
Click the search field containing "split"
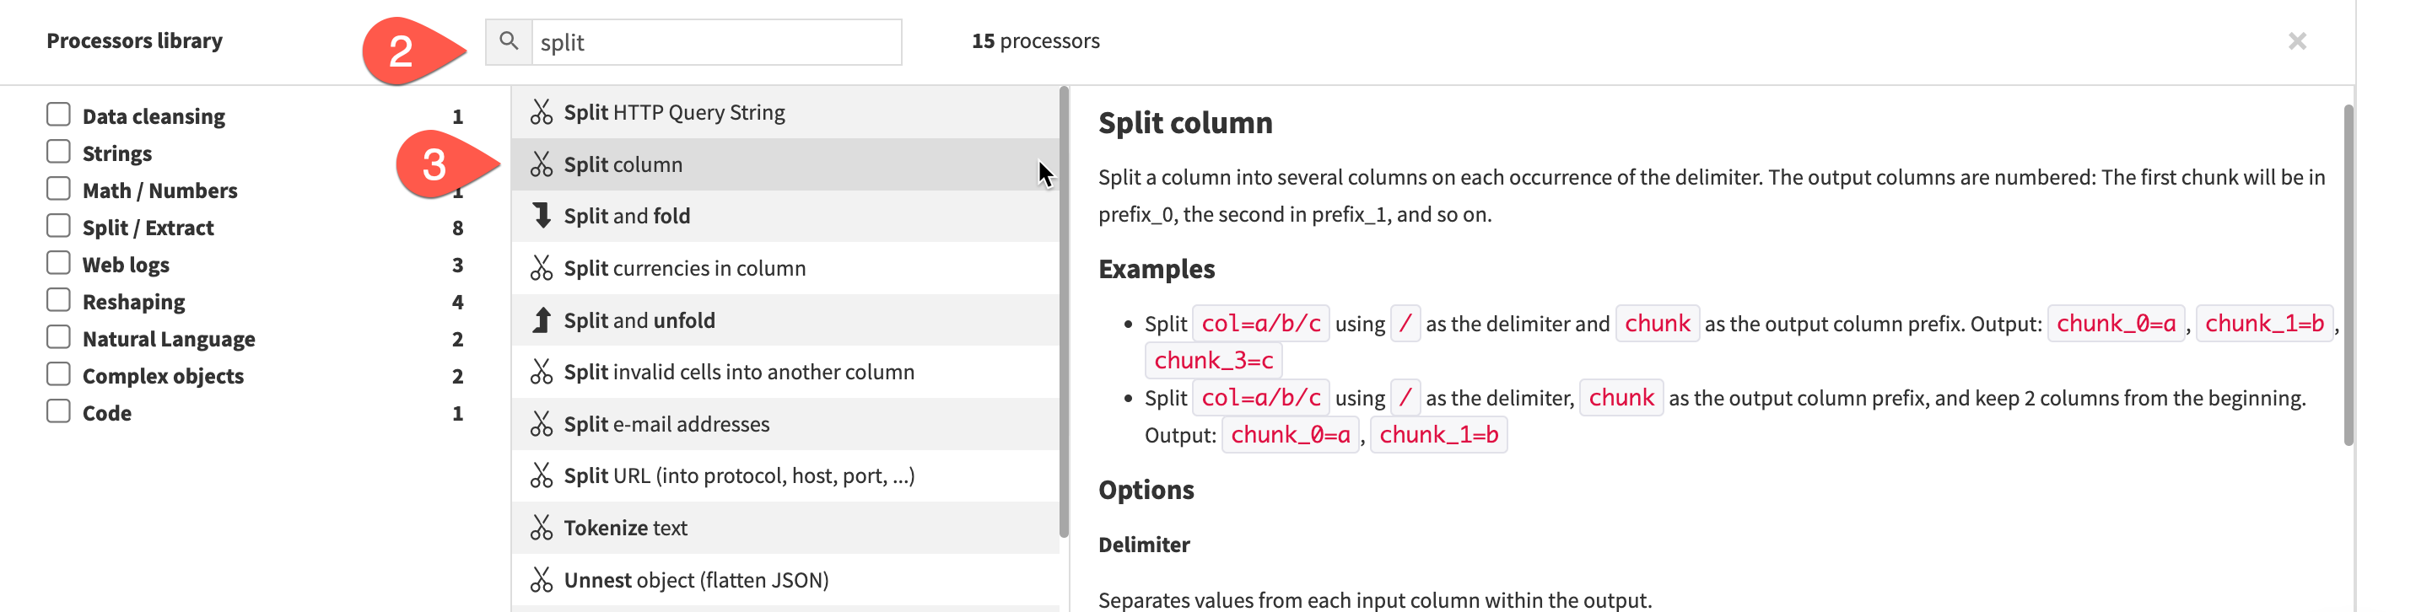tap(715, 42)
